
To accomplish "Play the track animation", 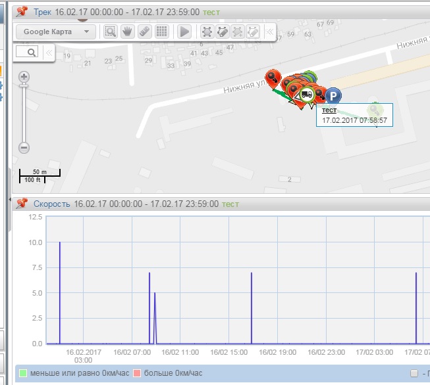I will click(184, 32).
